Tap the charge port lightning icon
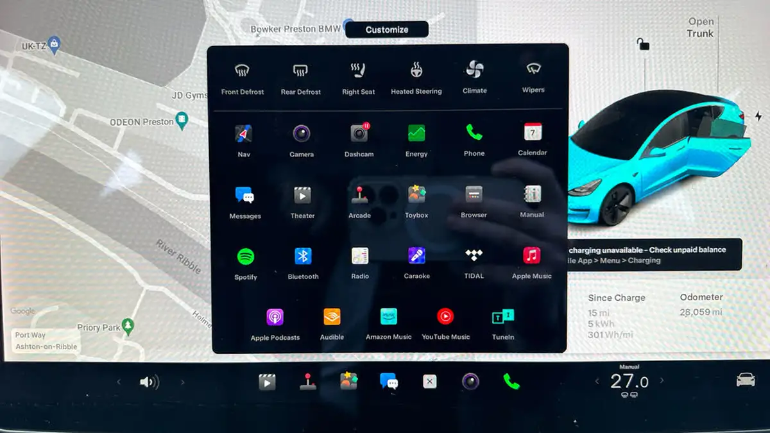Image resolution: width=770 pixels, height=433 pixels. click(x=758, y=116)
